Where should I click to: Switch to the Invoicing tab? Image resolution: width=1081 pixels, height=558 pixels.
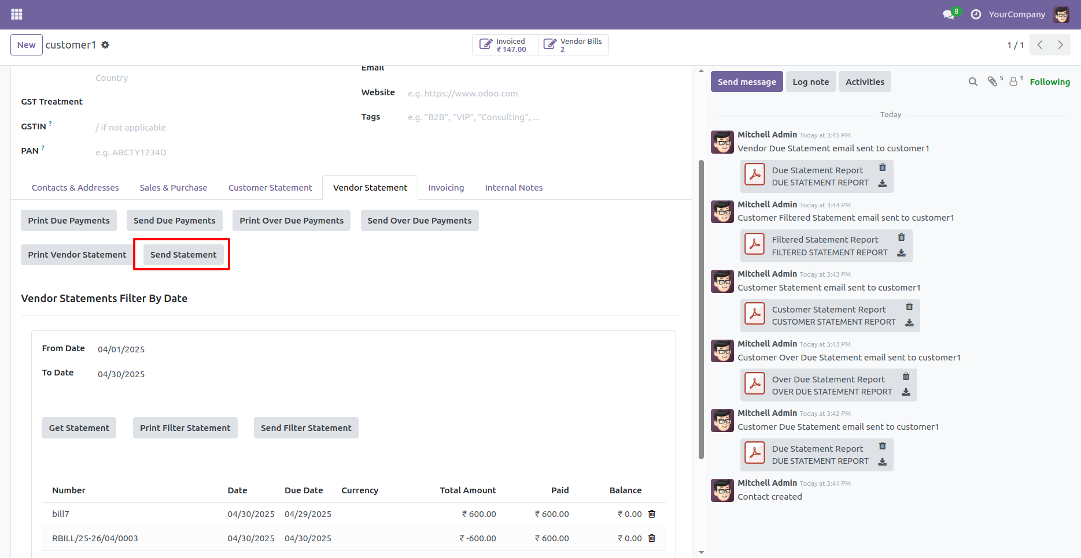point(446,187)
